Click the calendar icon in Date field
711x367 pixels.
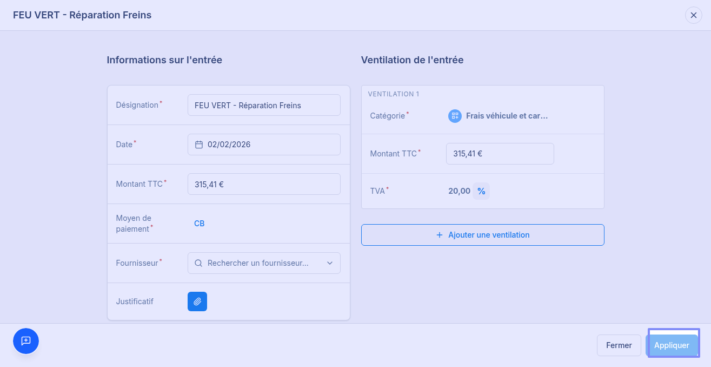tap(199, 145)
